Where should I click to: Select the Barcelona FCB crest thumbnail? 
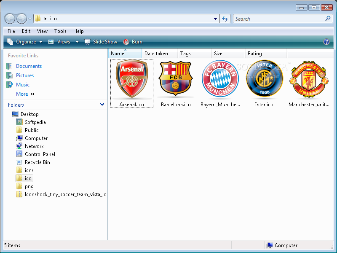176,78
